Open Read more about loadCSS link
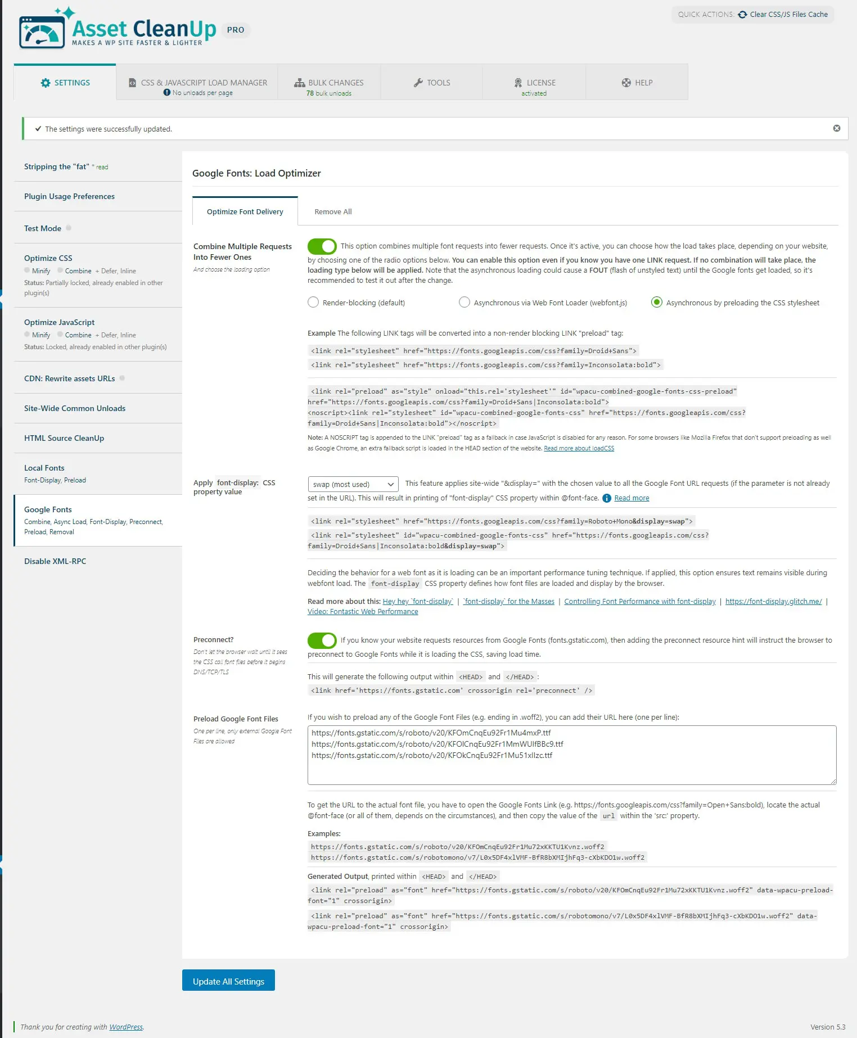 (579, 448)
